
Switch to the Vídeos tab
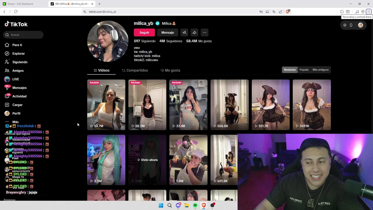[x=101, y=70]
